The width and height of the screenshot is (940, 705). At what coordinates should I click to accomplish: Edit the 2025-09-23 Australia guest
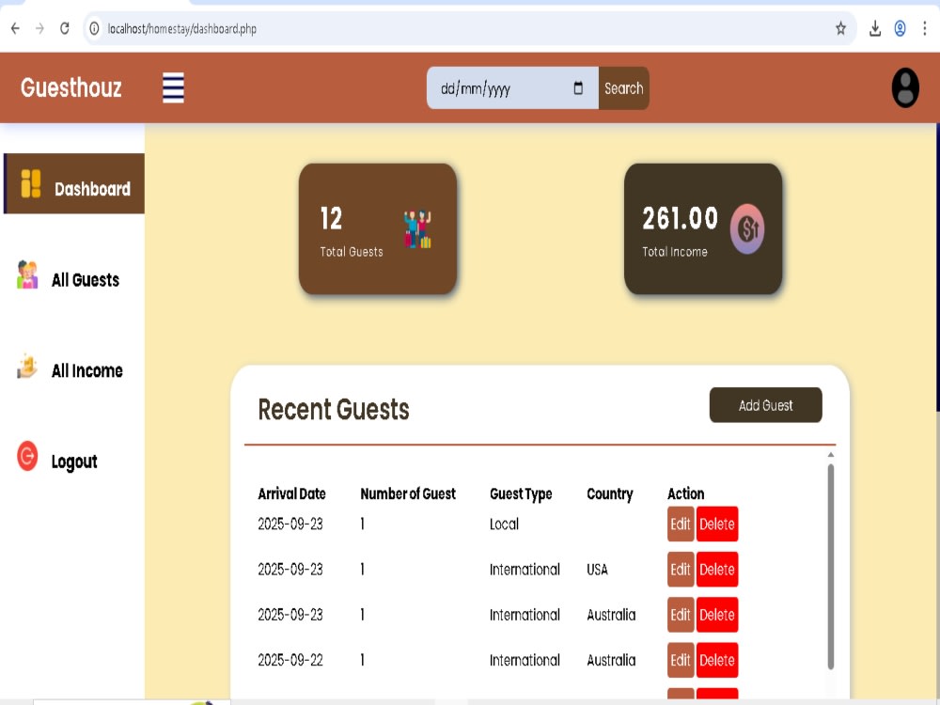click(681, 615)
